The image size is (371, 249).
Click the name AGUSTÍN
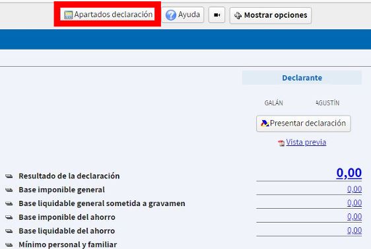[327, 103]
